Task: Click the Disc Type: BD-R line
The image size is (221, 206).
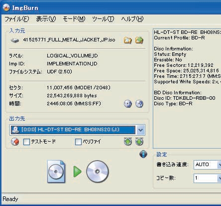Action: (173, 104)
